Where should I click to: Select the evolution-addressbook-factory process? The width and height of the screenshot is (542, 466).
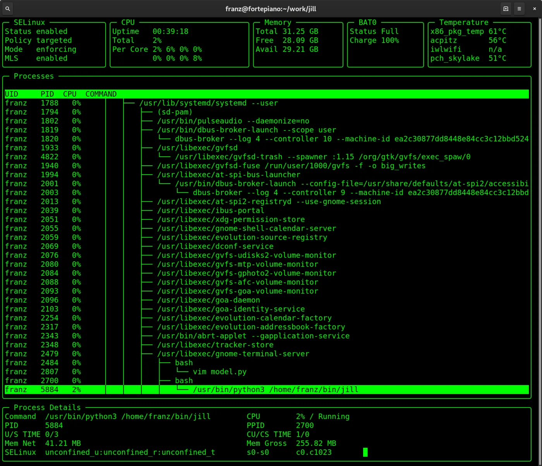pos(267,327)
